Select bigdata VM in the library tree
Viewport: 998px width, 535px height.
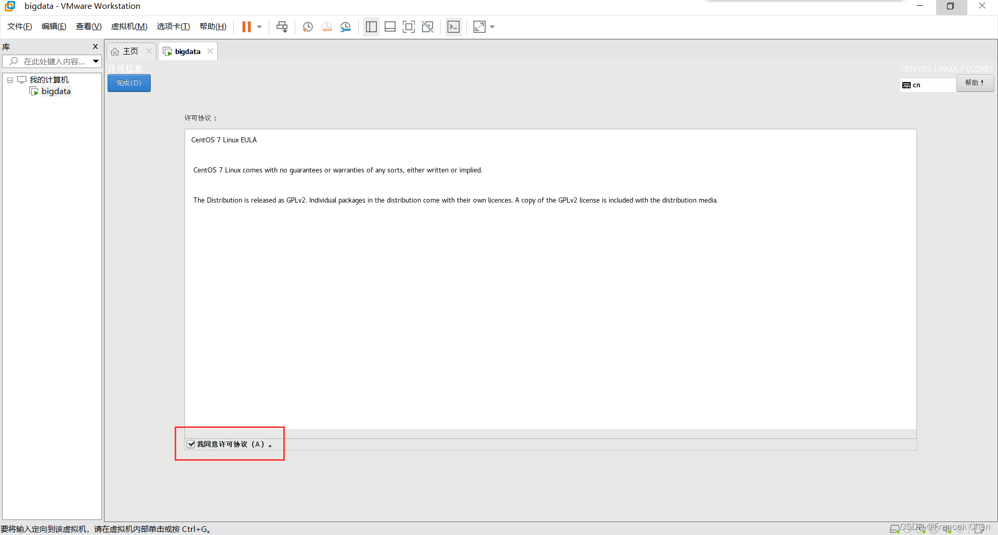point(56,91)
